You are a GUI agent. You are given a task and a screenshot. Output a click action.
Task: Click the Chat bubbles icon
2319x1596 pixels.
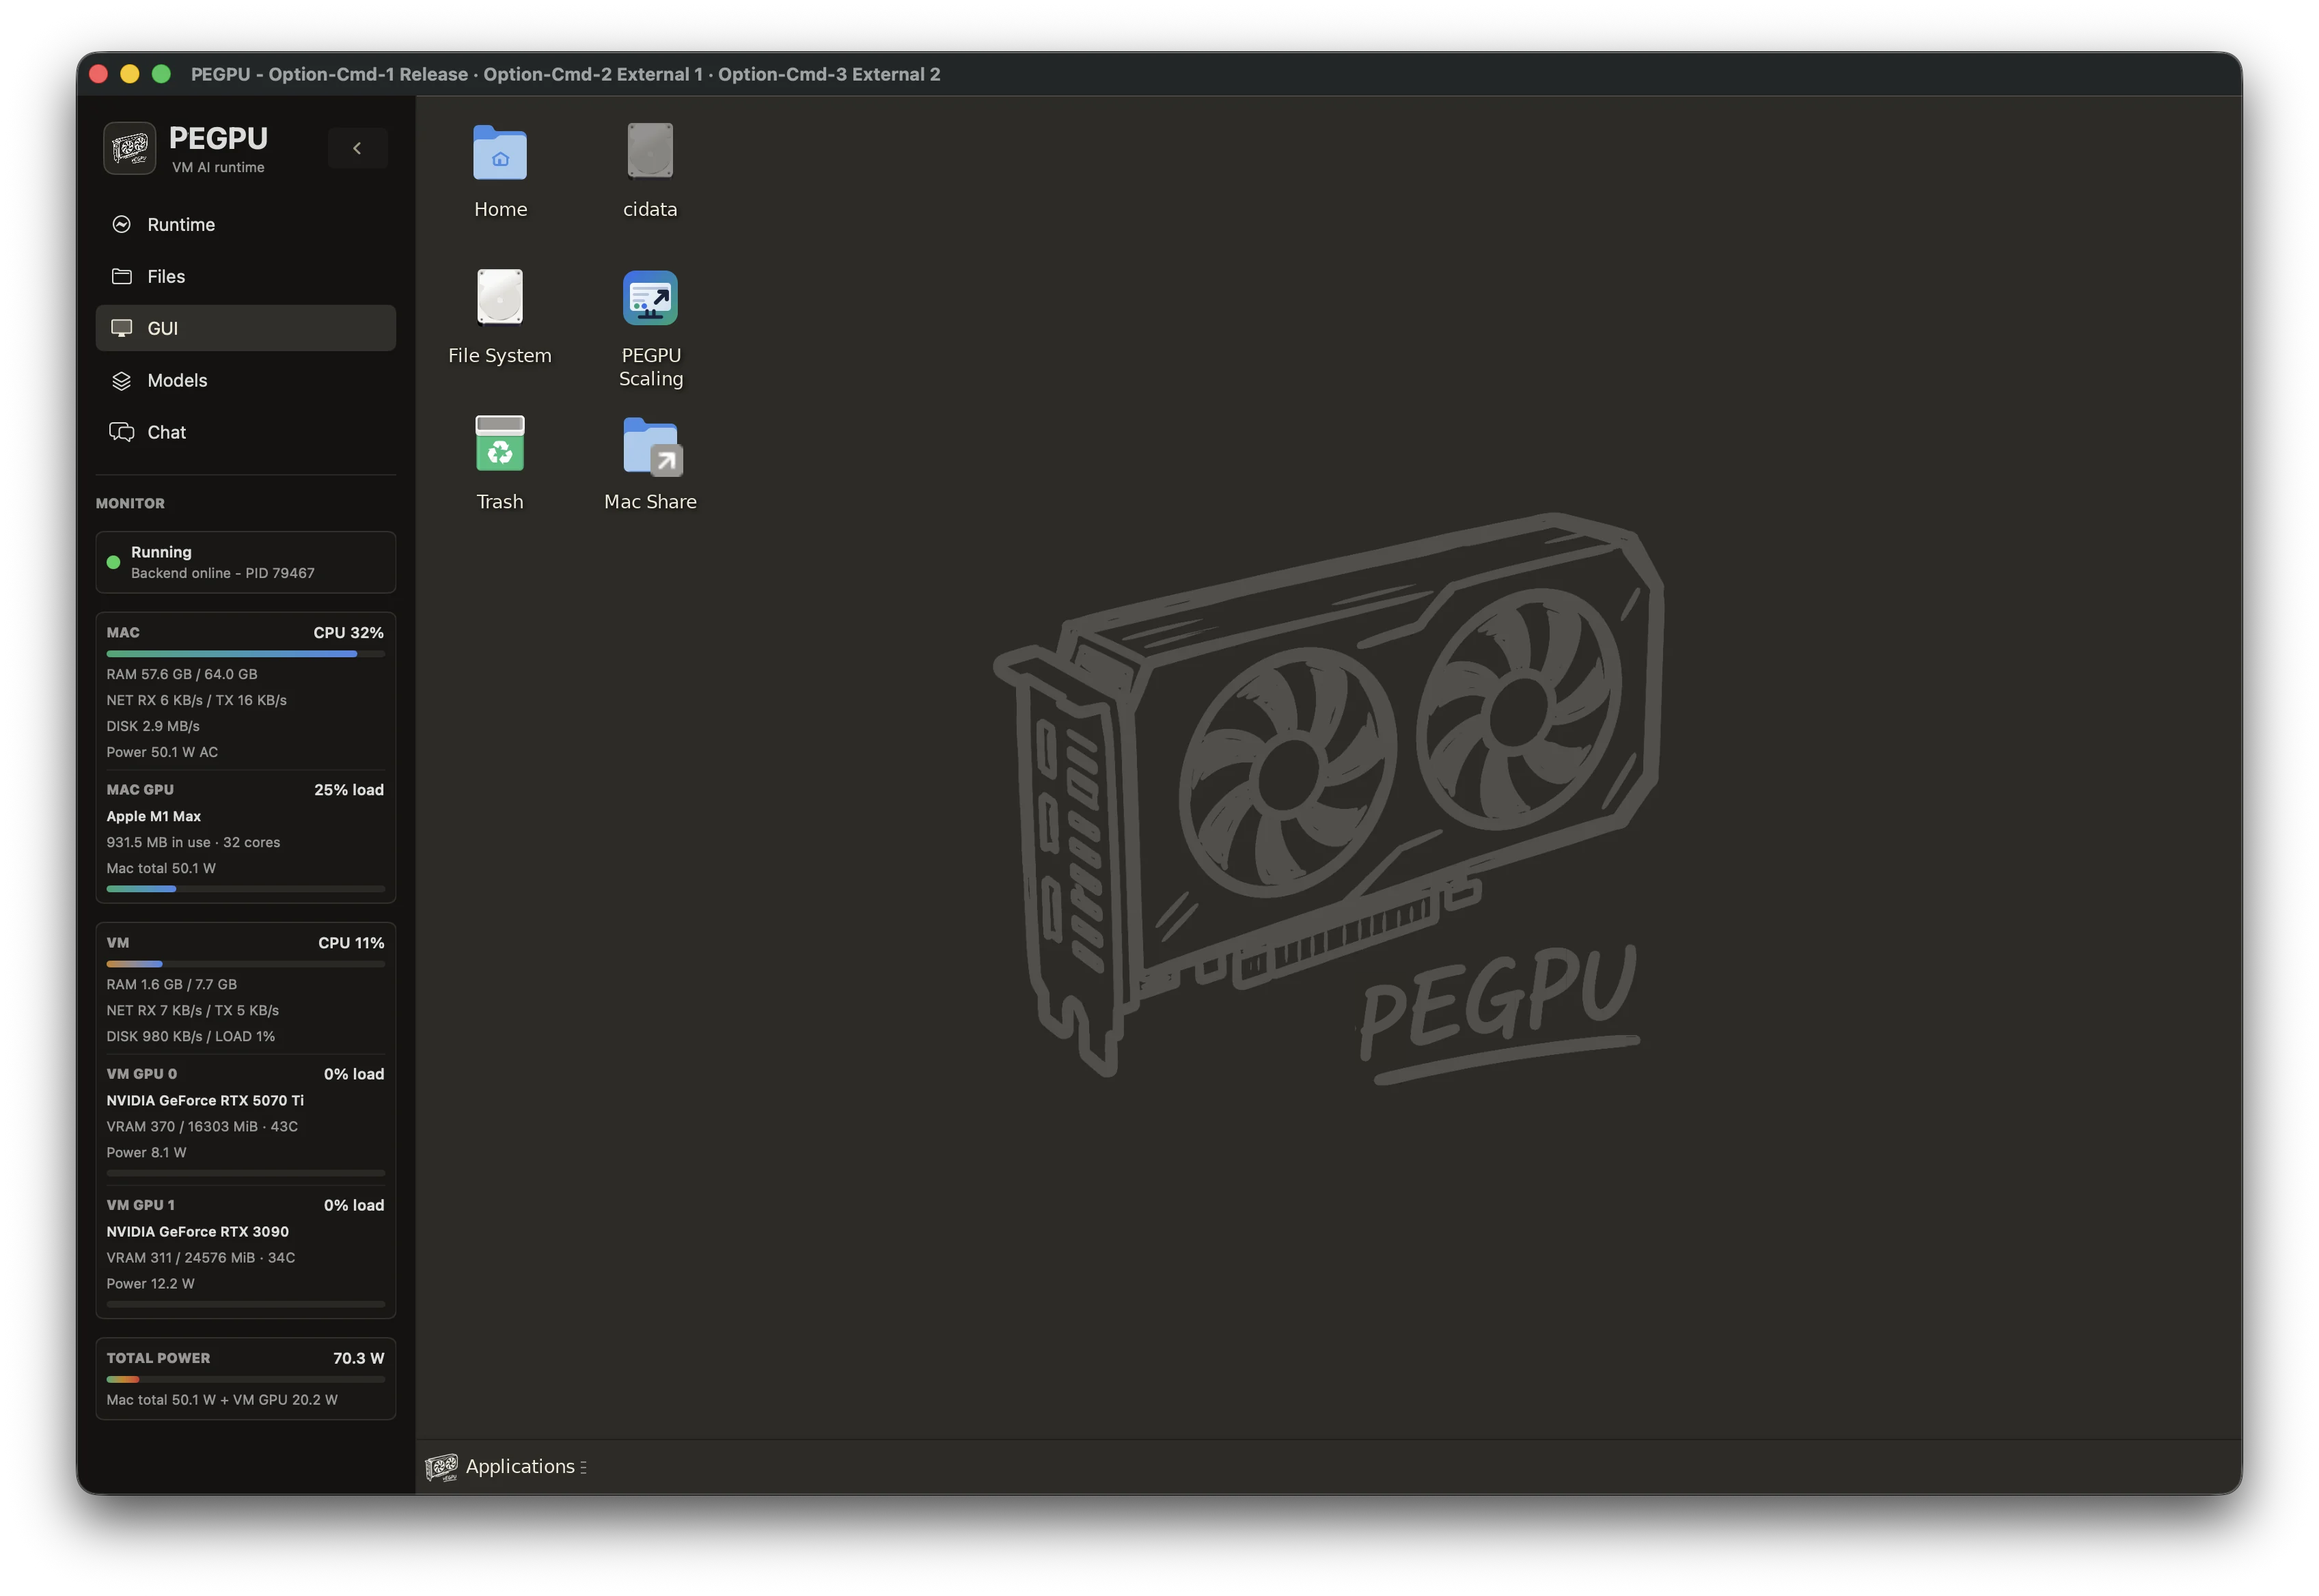(x=122, y=432)
